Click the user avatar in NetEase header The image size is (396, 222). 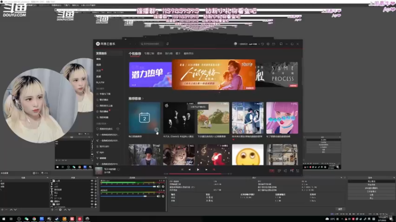(236, 44)
